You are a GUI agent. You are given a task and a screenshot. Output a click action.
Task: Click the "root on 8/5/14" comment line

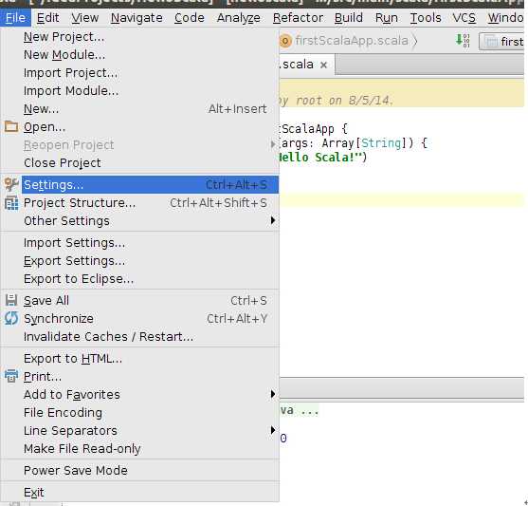pyautogui.click(x=344, y=101)
